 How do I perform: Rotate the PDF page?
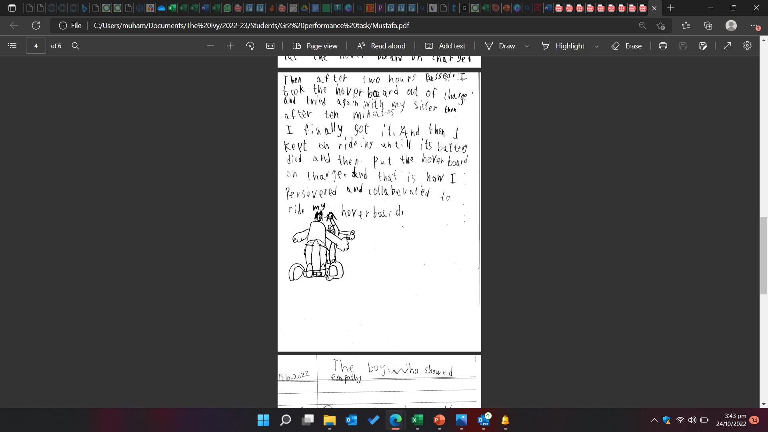250,46
